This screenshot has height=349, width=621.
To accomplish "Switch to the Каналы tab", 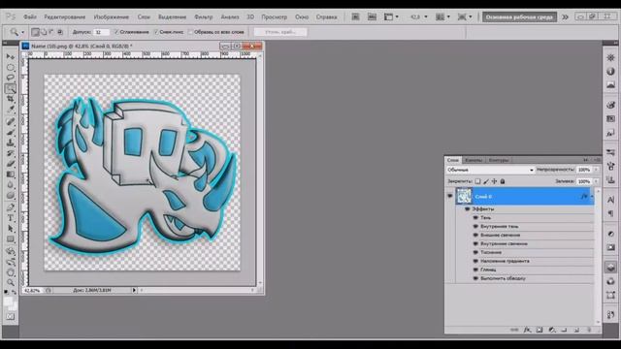I will (474, 160).
